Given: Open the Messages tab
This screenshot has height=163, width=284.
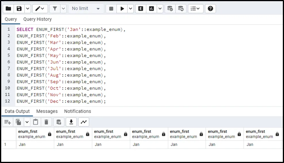Looking at the screenshot, I should pos(47,111).
